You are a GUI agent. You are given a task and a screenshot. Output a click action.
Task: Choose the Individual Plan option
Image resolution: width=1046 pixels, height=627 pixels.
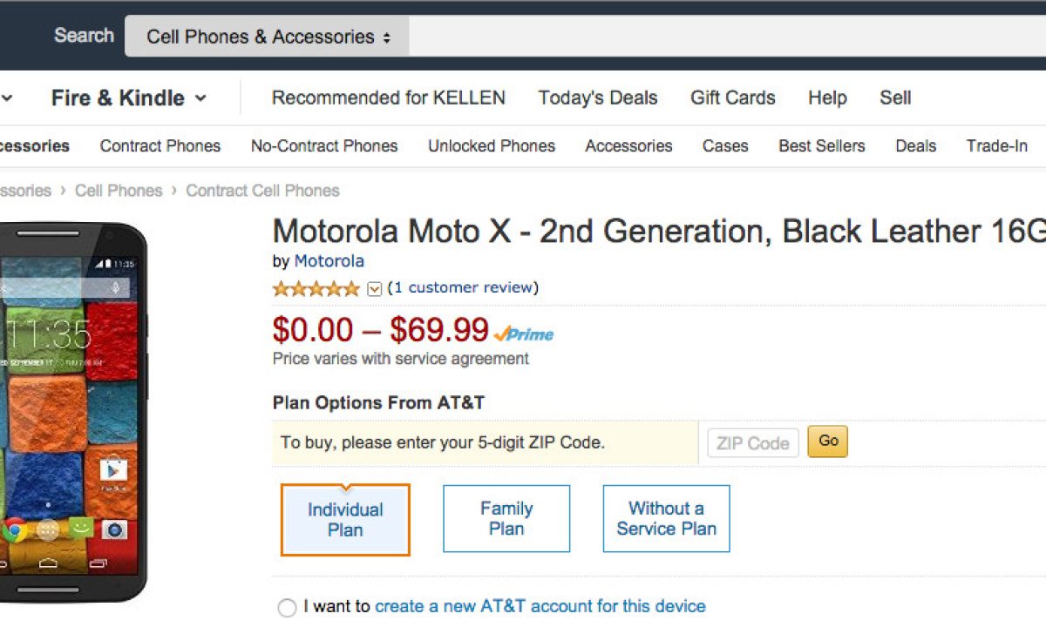(345, 520)
